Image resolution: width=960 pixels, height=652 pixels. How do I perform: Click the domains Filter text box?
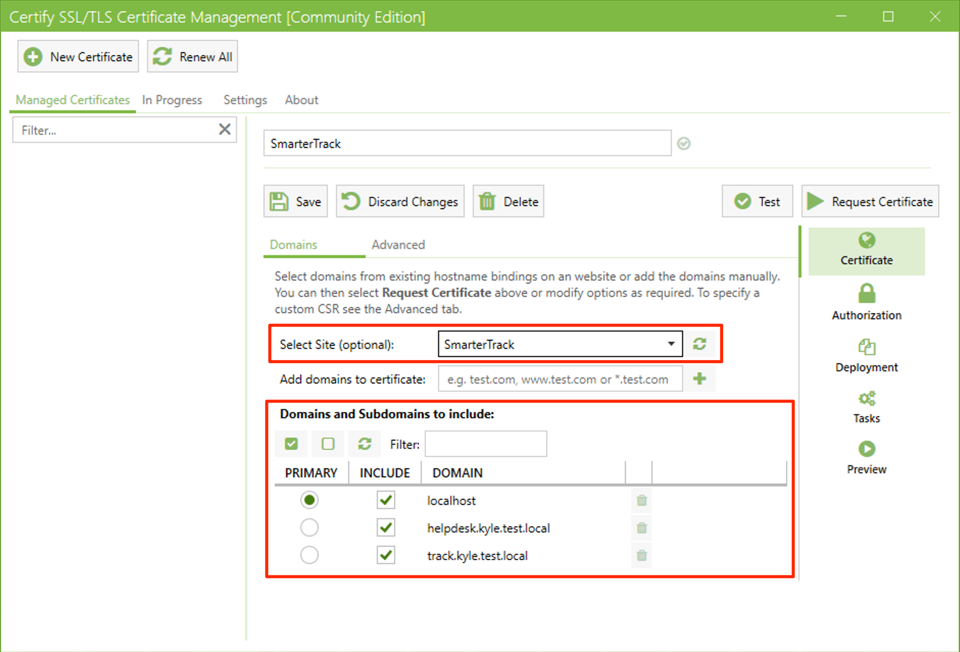tap(486, 444)
